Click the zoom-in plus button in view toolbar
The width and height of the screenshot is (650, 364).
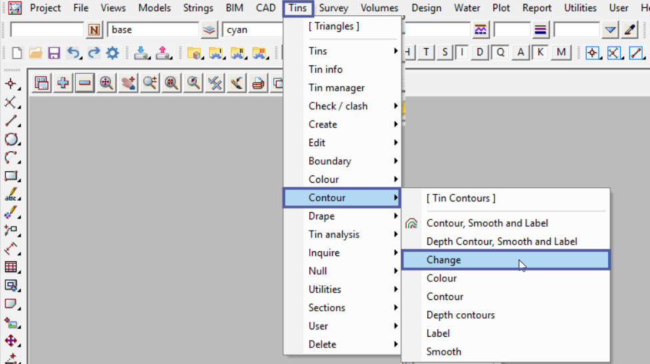pos(63,83)
